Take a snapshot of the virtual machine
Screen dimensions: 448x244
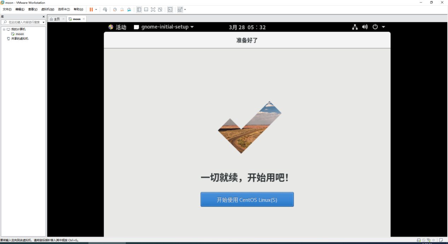click(x=115, y=10)
